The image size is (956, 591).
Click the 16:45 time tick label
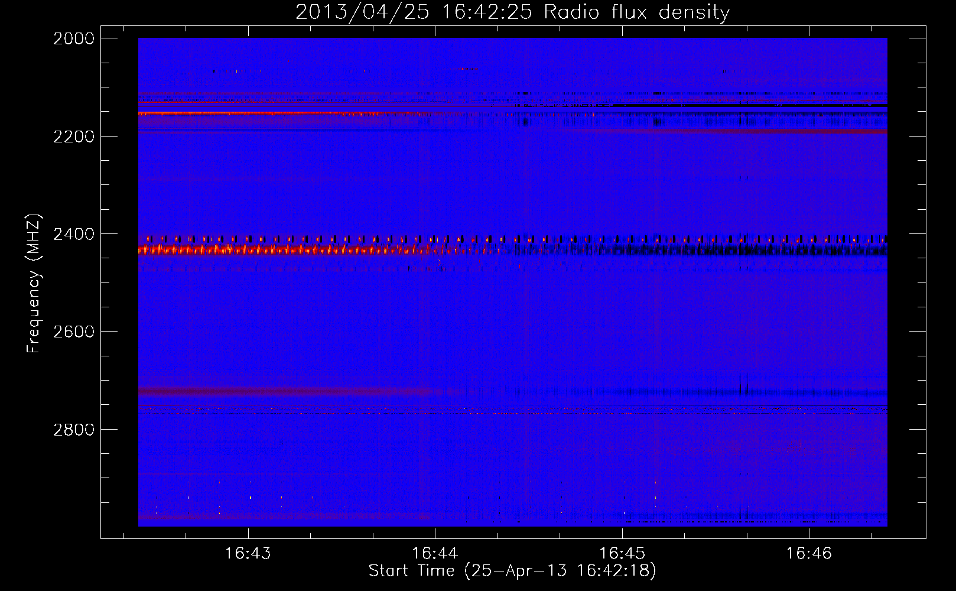622,553
